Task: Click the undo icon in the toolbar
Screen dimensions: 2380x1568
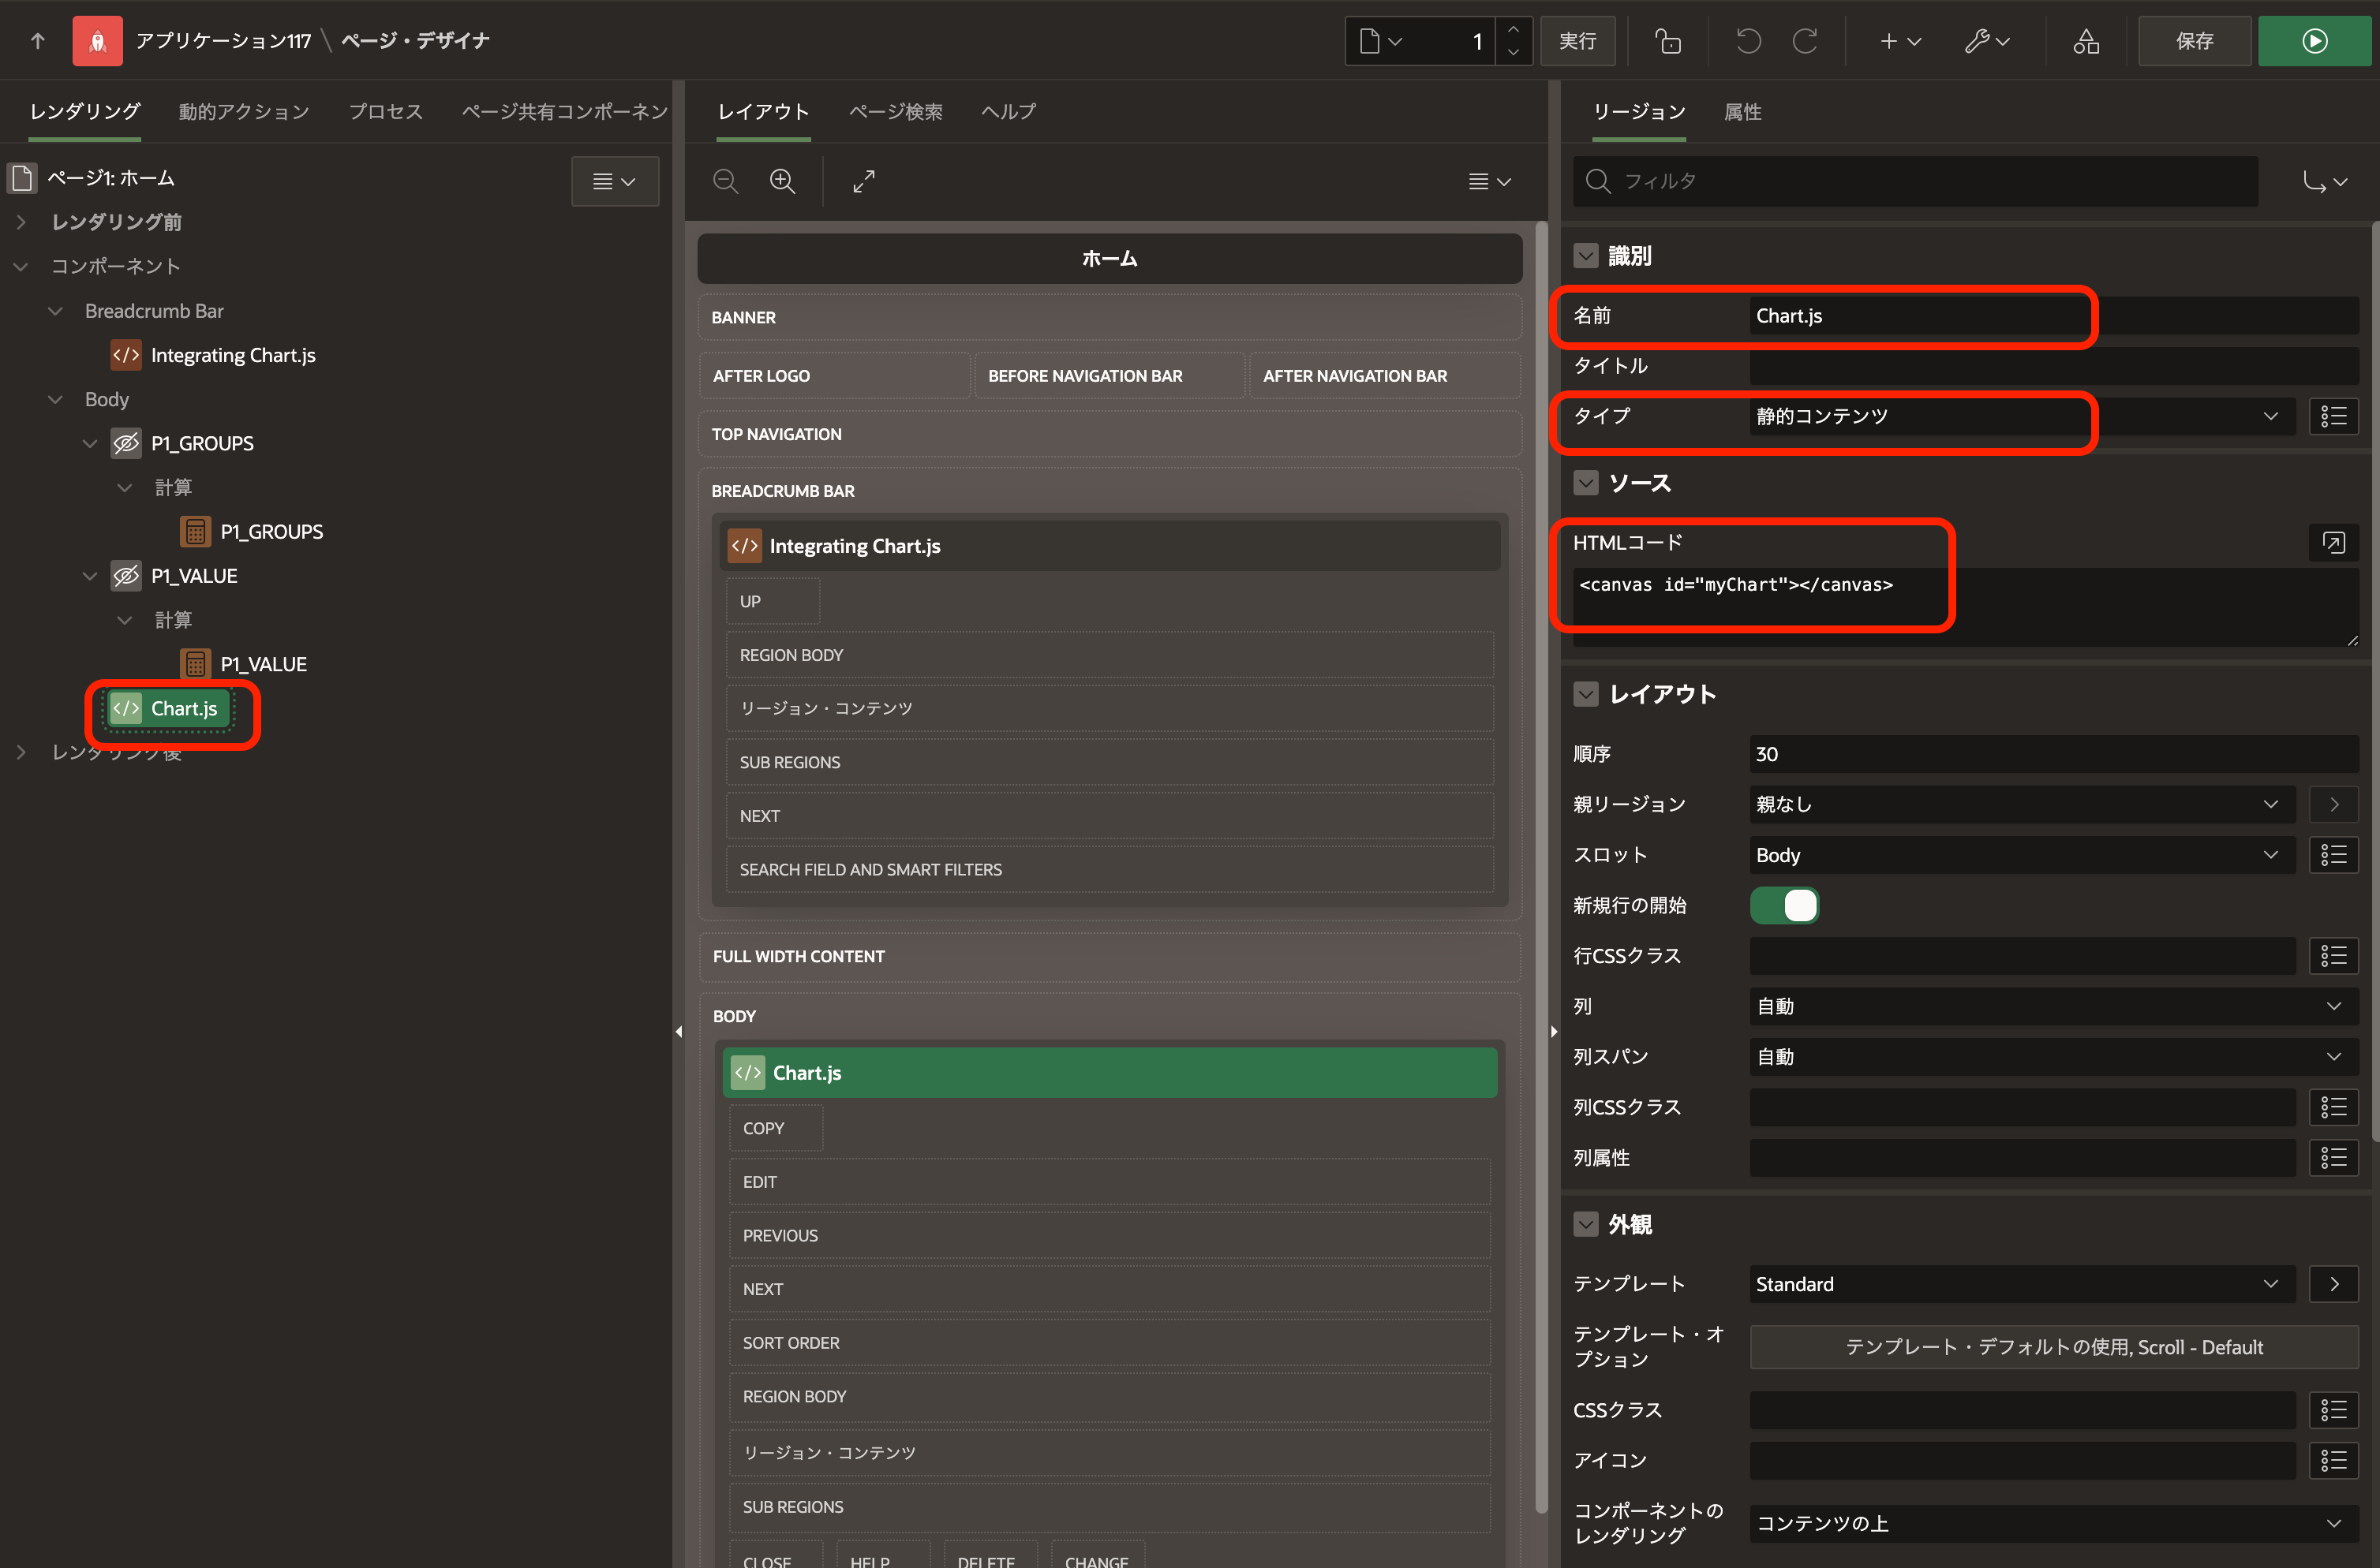Action: point(1748,41)
